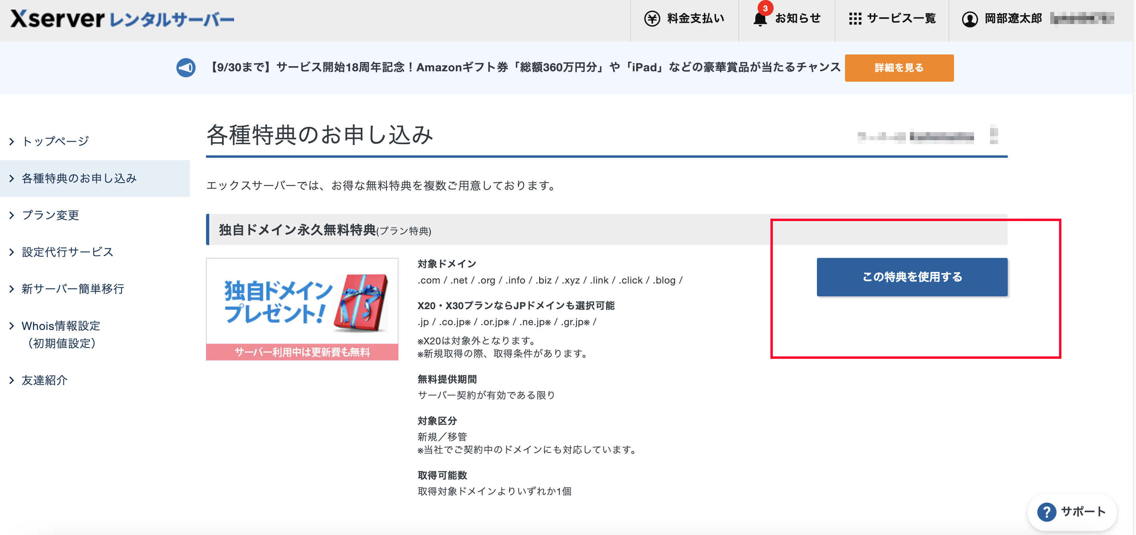Open Whois情報設定 sidebar entry
The image size is (1136, 535).
[61, 326]
